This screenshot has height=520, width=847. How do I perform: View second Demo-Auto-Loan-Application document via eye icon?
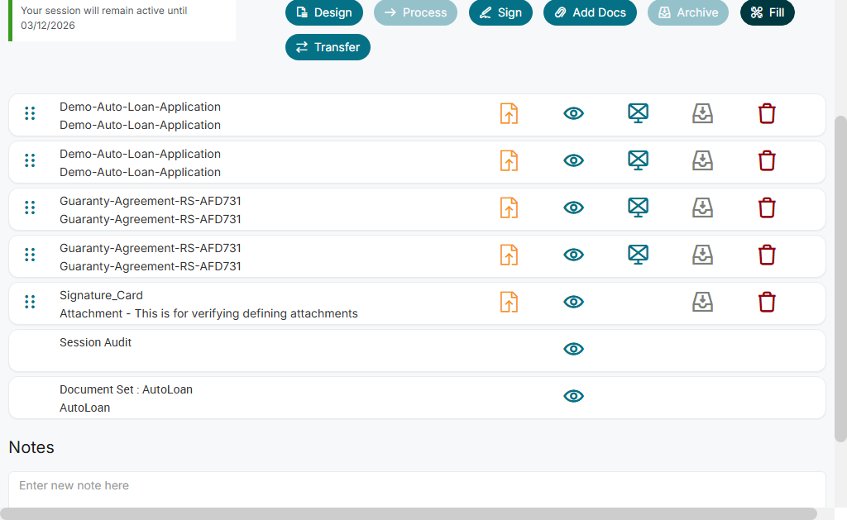pyautogui.click(x=574, y=160)
